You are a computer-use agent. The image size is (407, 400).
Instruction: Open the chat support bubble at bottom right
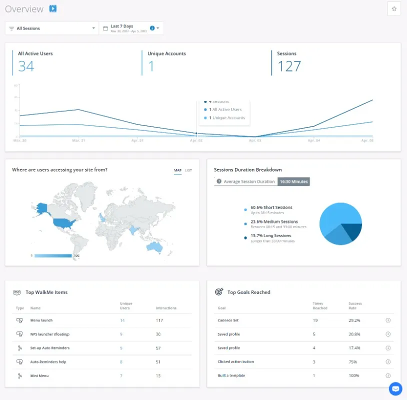395,389
